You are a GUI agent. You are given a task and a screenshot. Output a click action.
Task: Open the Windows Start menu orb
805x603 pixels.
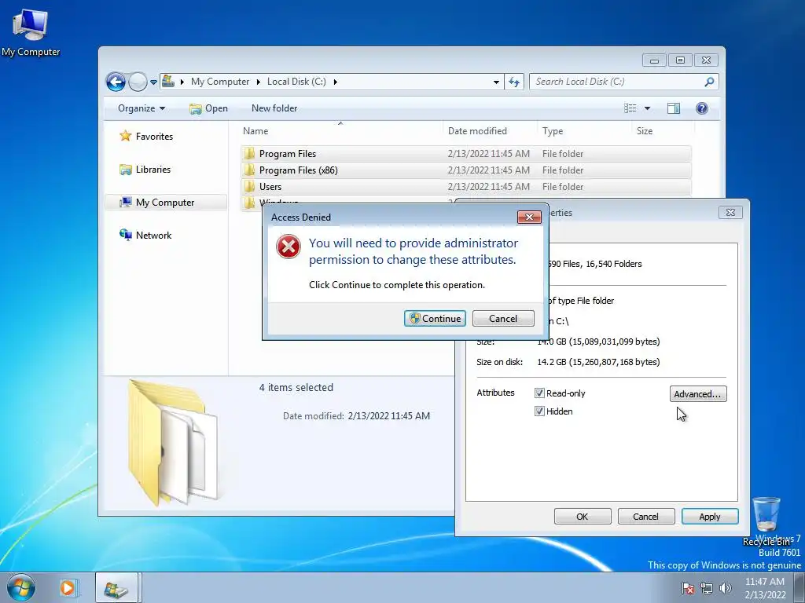tap(21, 587)
